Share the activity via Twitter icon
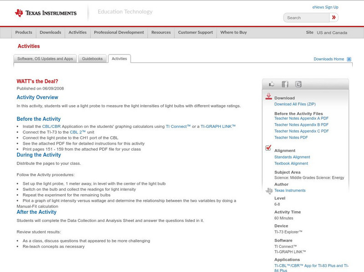Screen dimensions: 364x272 click(298, 84)
